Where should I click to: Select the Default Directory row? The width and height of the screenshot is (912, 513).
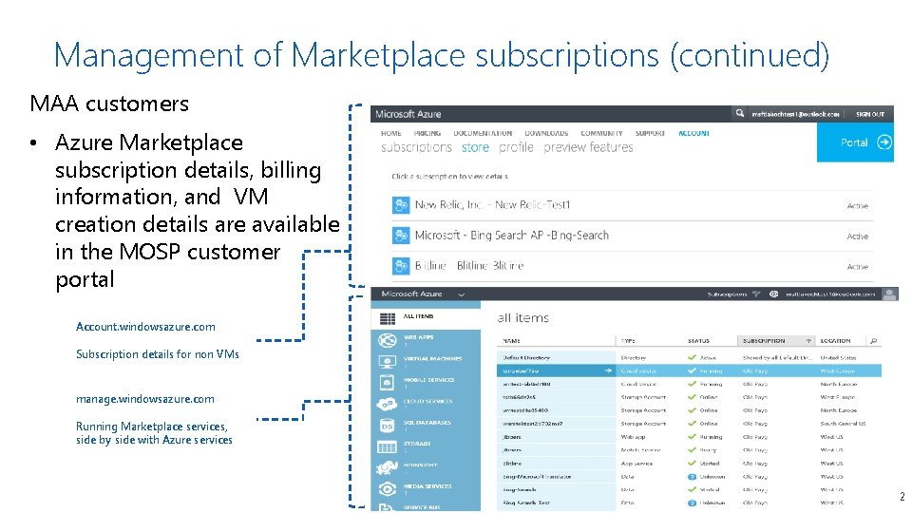point(690,358)
